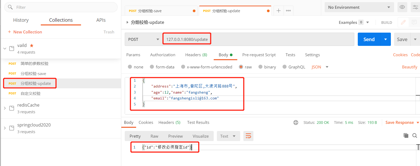The image size is (420, 166).
Task: Open the JSON format dropdown
Action: pos(320,67)
